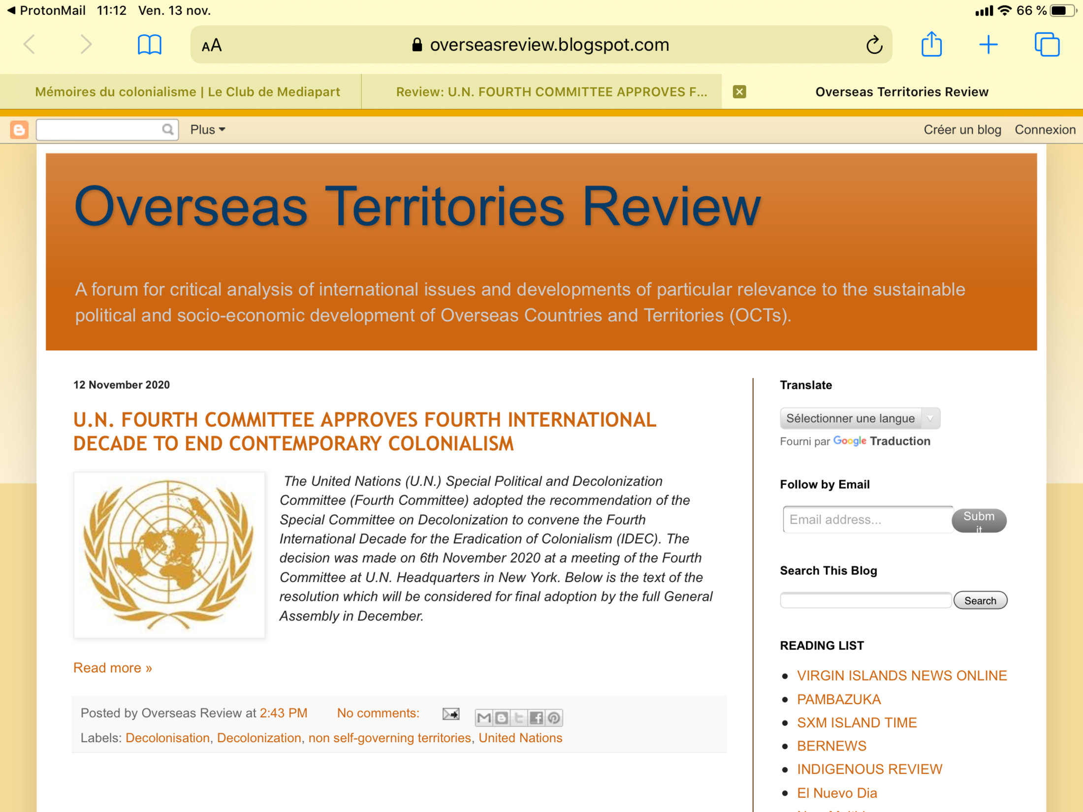Tap the overseasreview.blogspot.com address bar
The image size is (1083, 812).
click(x=541, y=45)
